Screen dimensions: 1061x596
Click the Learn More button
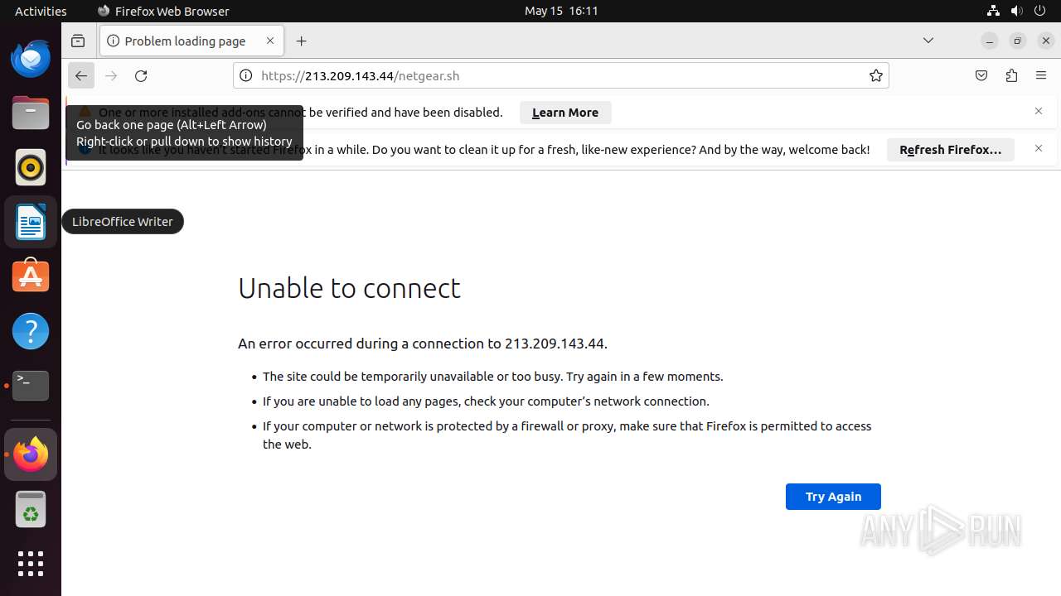tap(565, 113)
